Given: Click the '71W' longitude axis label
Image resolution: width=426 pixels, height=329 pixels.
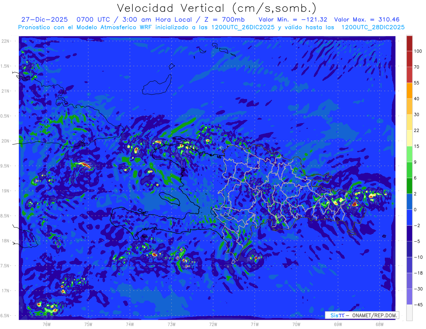Looking at the screenshot, I should 255,324.
